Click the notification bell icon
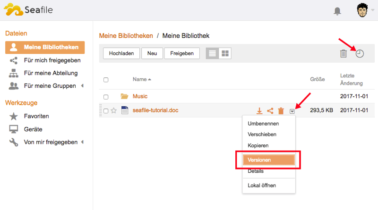This screenshot has height=210, width=378. [x=337, y=11]
